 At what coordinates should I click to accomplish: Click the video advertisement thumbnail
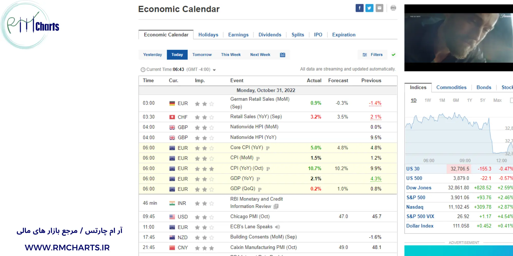click(x=458, y=38)
